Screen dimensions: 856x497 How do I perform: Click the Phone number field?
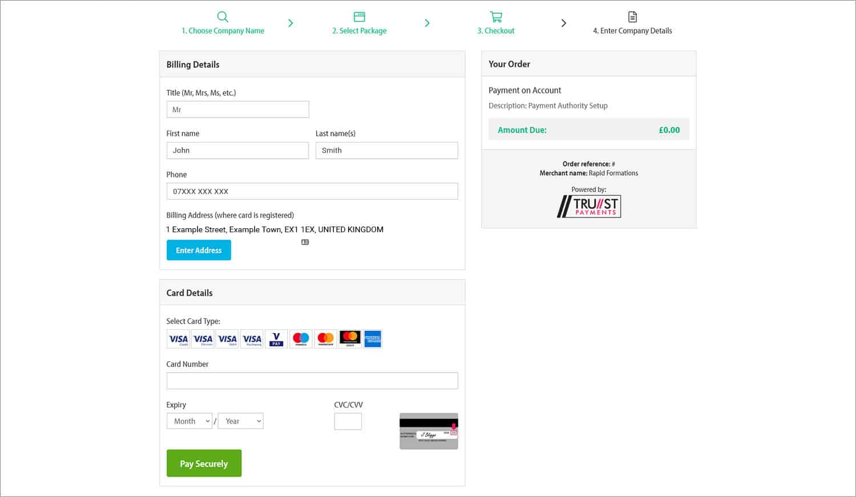coord(312,191)
